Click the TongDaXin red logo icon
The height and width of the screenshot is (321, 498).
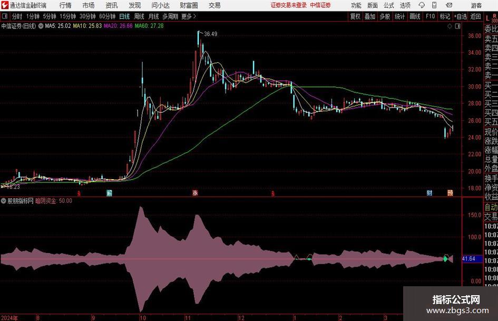5,5
